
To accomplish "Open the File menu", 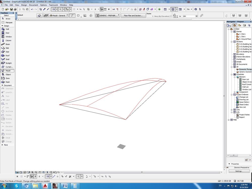I will (6, 5).
